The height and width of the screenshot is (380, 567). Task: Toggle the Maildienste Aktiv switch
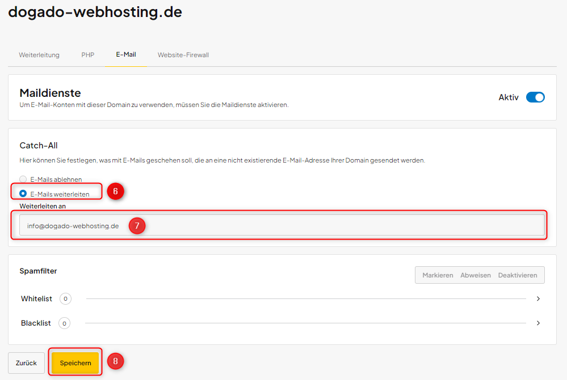[x=535, y=97]
